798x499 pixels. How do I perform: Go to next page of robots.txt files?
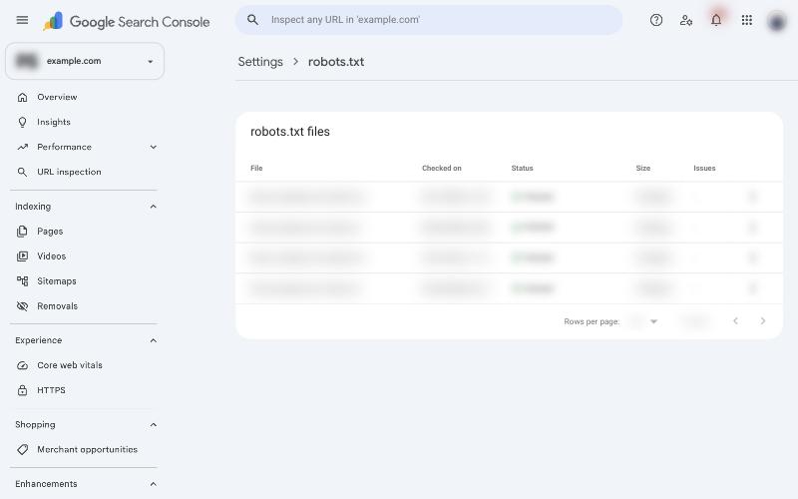point(762,320)
